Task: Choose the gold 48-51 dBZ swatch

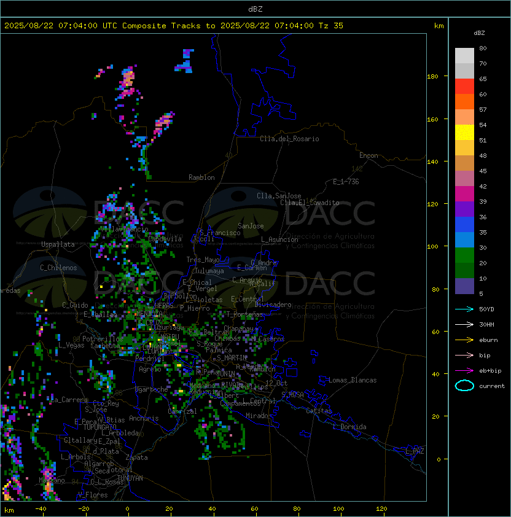Action: [464, 148]
